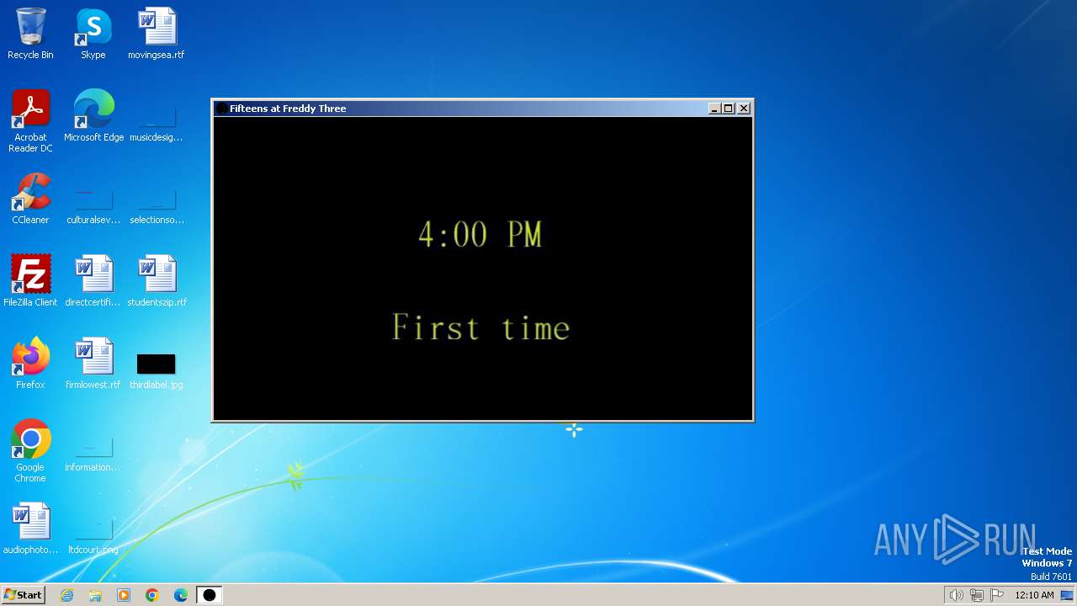This screenshot has height=606, width=1077.
Task: Click the volume speaker tray icon
Action: [956, 595]
